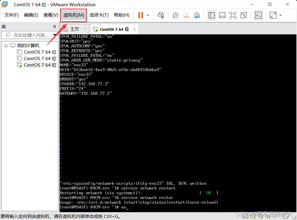Toggle the library sidebar view icon
Image resolution: width=297 pixels, height=220 pixels.
point(212,15)
